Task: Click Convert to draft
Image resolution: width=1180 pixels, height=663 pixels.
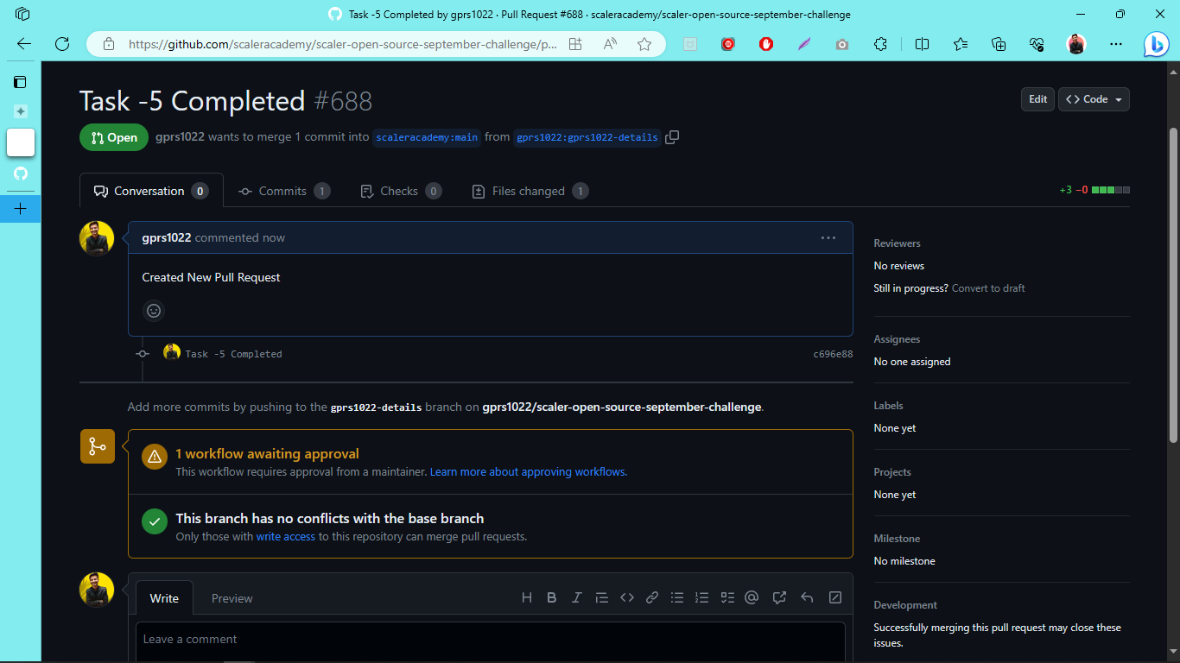Action: [987, 287]
